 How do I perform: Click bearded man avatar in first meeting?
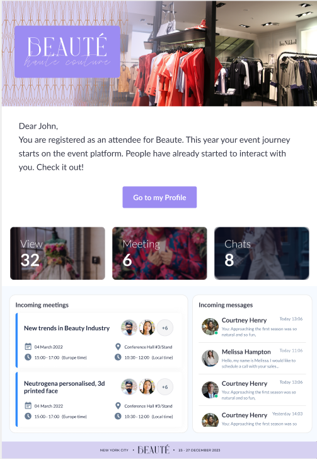tap(129, 328)
